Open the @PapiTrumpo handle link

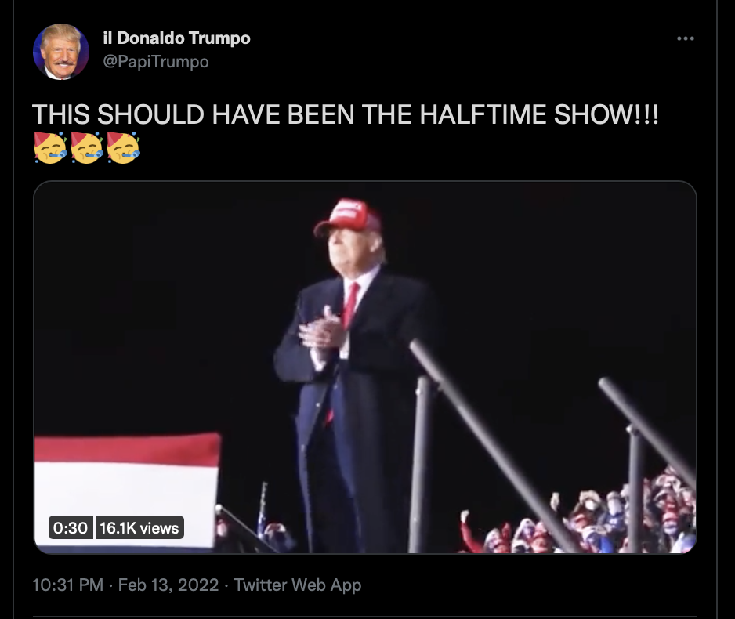pyautogui.click(x=156, y=61)
